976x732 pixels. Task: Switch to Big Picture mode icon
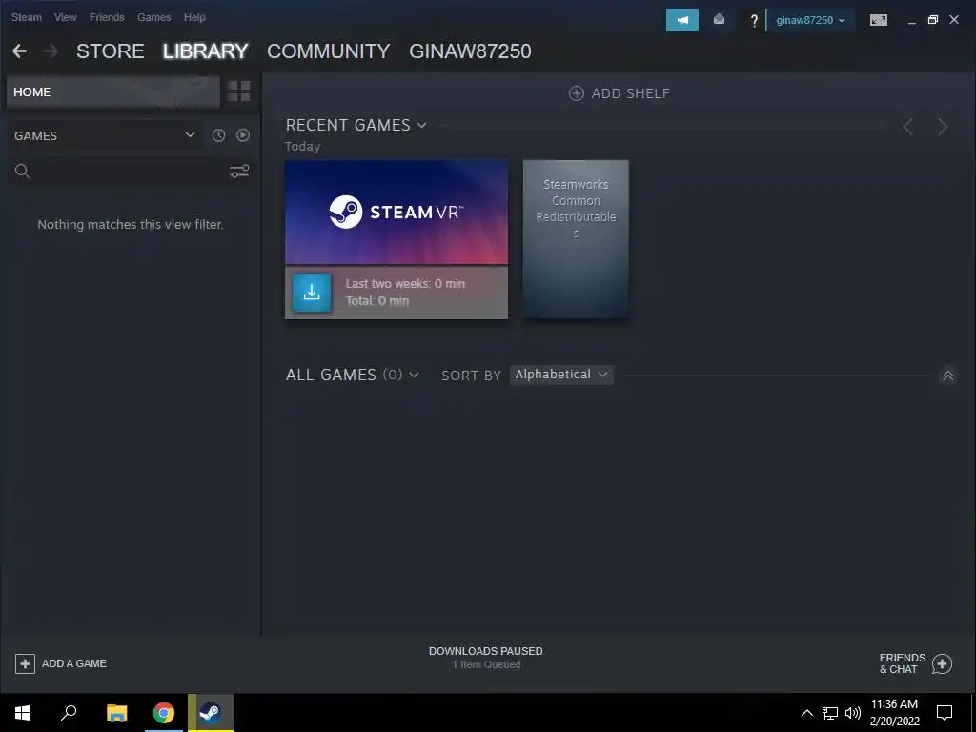(x=878, y=20)
